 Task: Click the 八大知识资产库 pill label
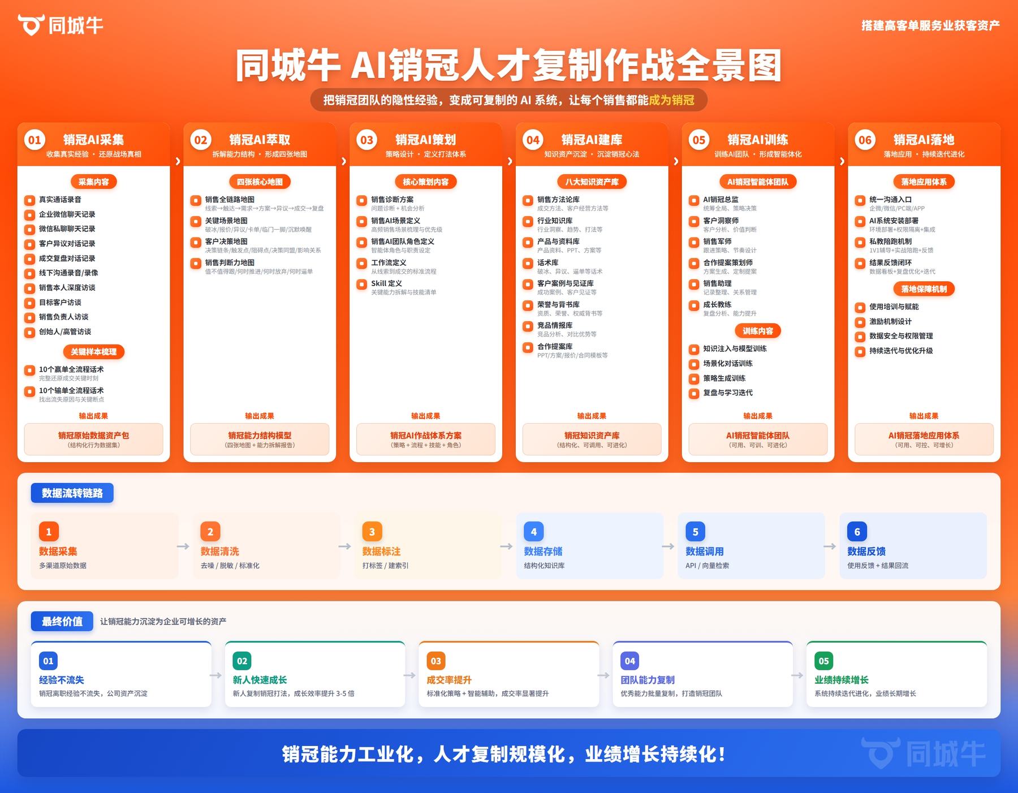[x=592, y=182]
